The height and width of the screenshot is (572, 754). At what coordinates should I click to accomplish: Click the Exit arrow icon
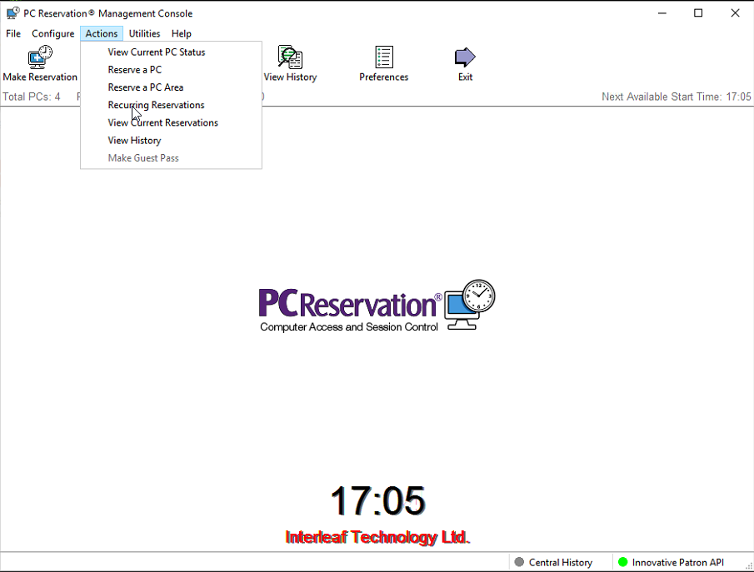coord(465,57)
